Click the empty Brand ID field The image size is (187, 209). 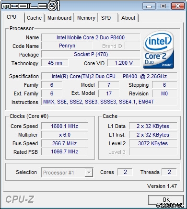tap(132, 46)
